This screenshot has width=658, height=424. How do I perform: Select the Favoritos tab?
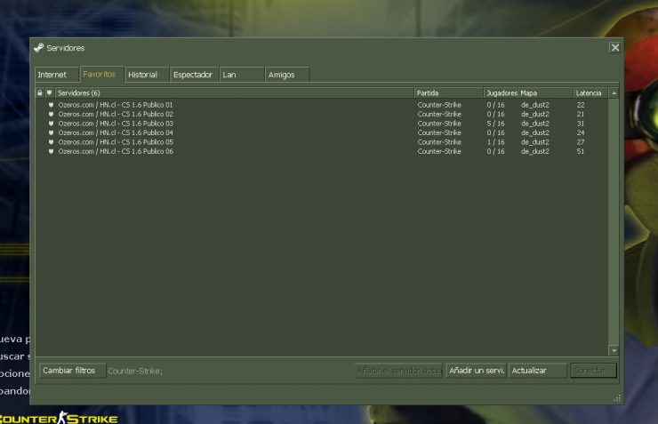click(102, 75)
